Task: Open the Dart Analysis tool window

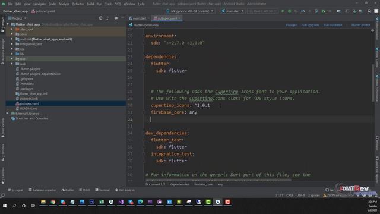Action: (125, 190)
